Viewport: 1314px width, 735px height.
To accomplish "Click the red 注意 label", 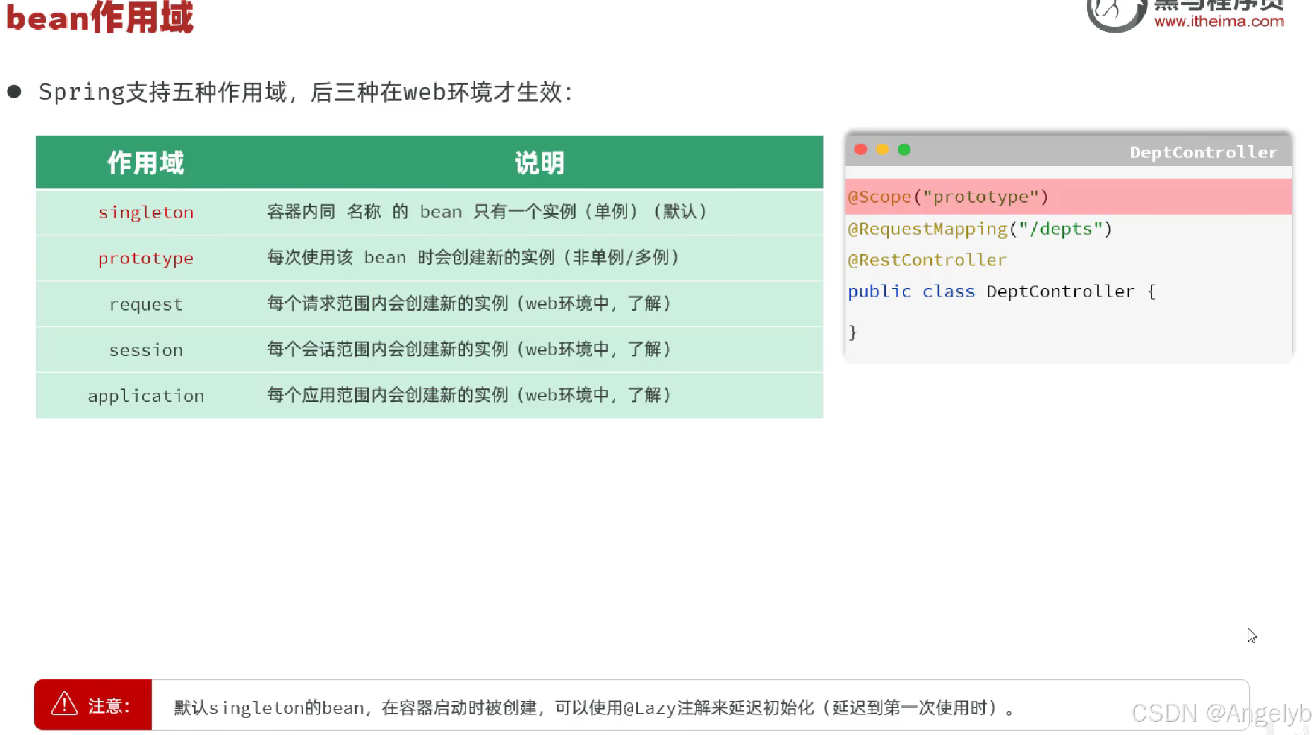I will (x=109, y=705).
